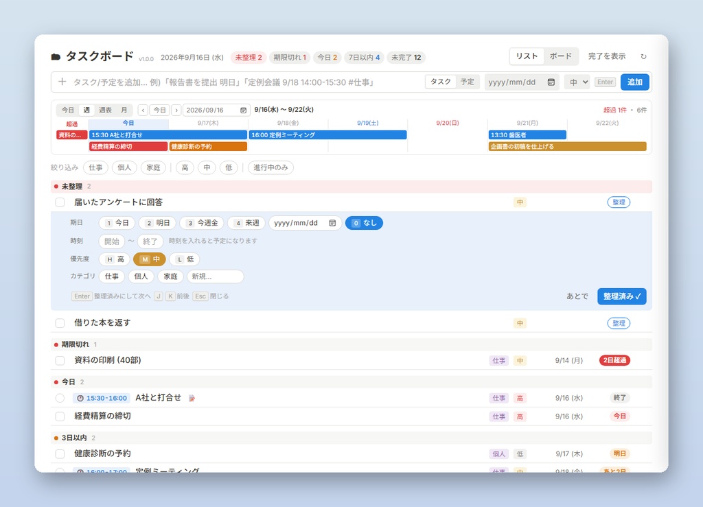The height and width of the screenshot is (507, 703).
Task: Select the 週表 calendar view tab
Action: [x=105, y=110]
